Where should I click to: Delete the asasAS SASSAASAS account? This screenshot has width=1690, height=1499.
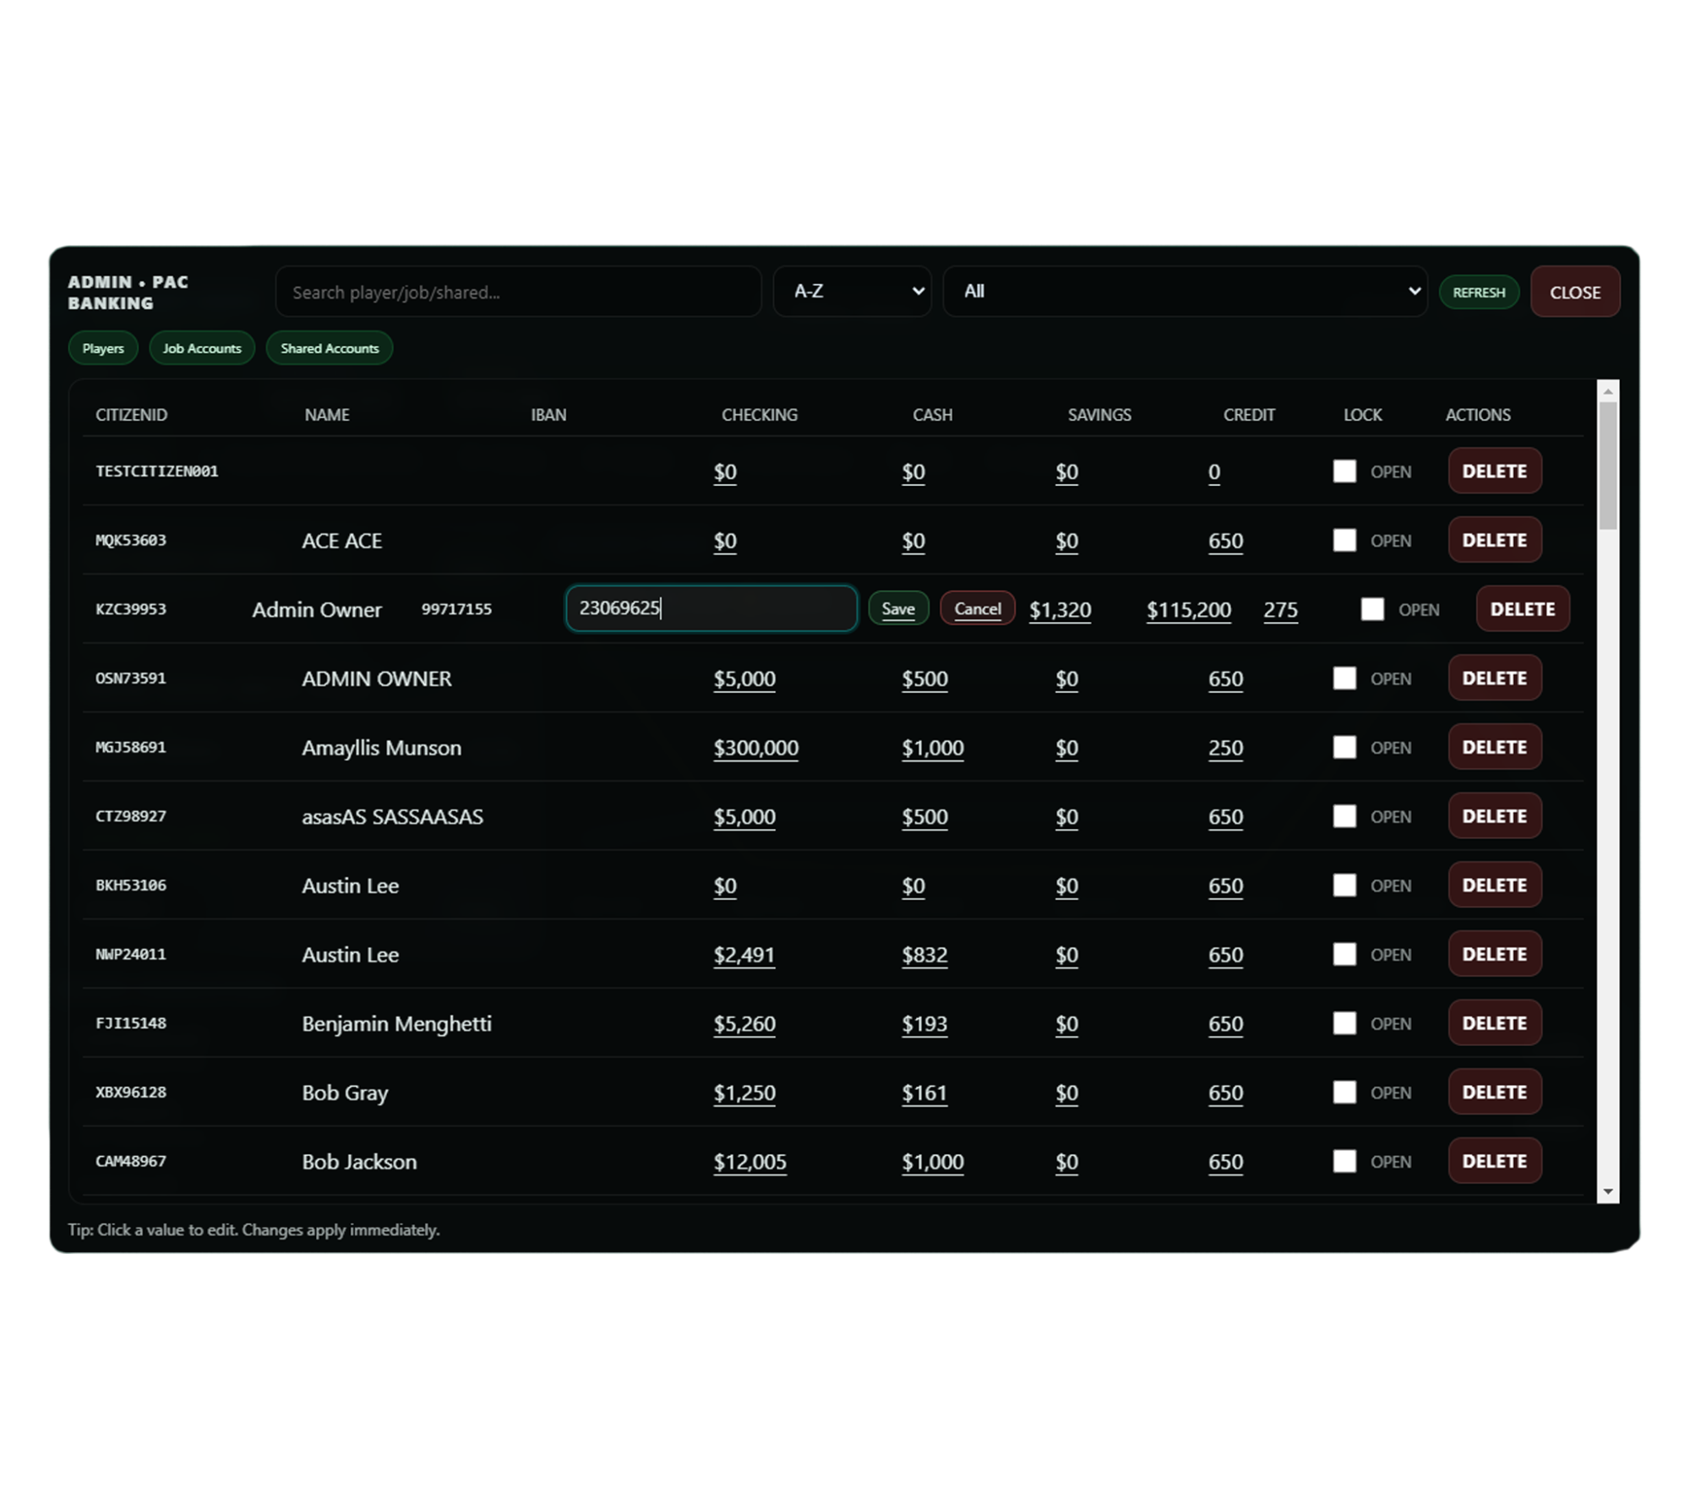1494,816
